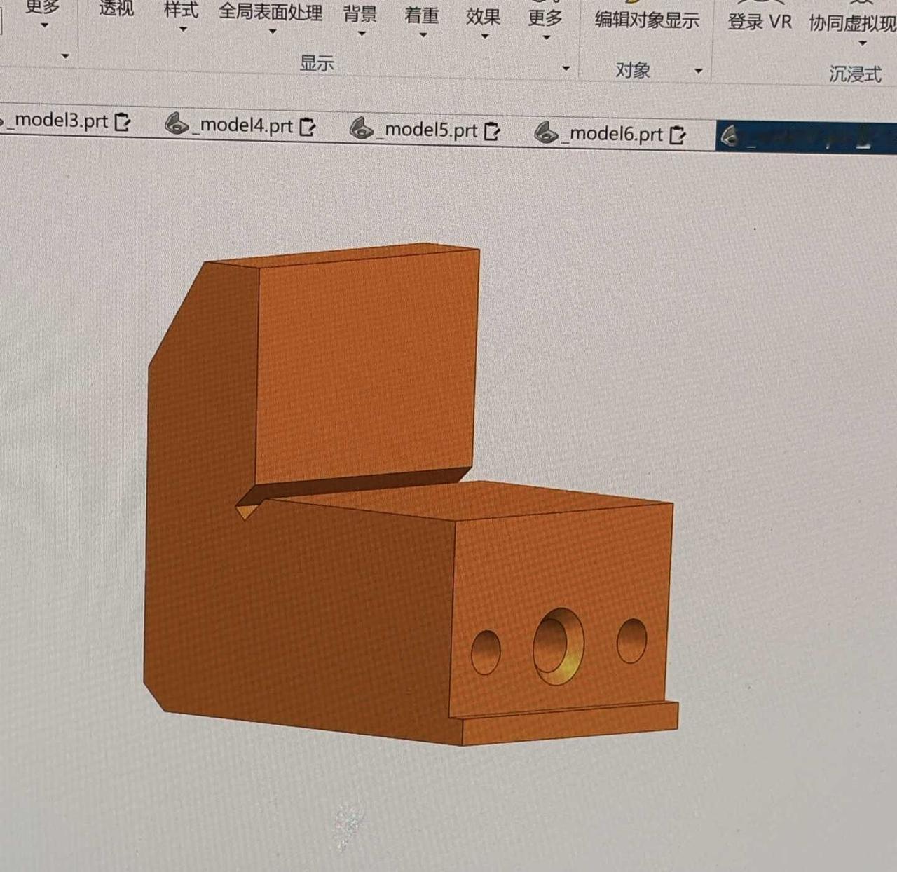
Task: Click the modified-file icon beside _model5.prt
Action: 493,131
